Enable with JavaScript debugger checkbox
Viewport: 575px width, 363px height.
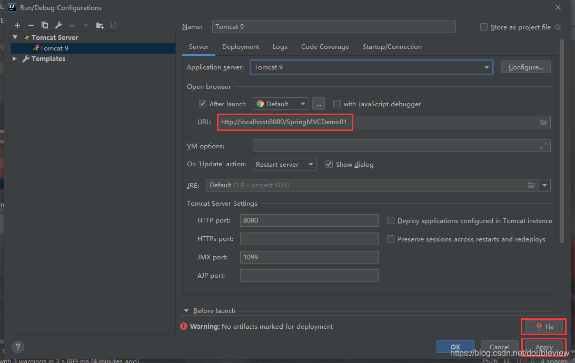pos(336,104)
